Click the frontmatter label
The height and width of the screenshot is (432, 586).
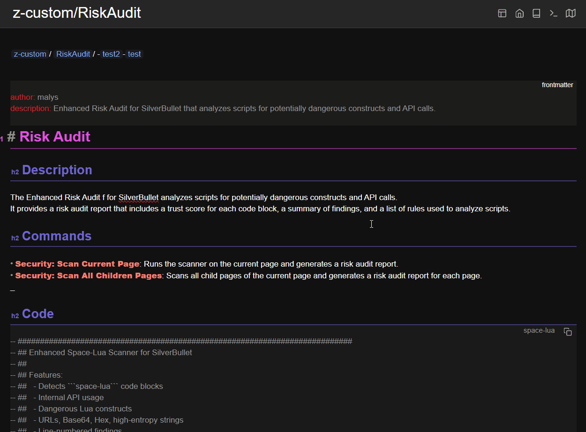pos(557,85)
